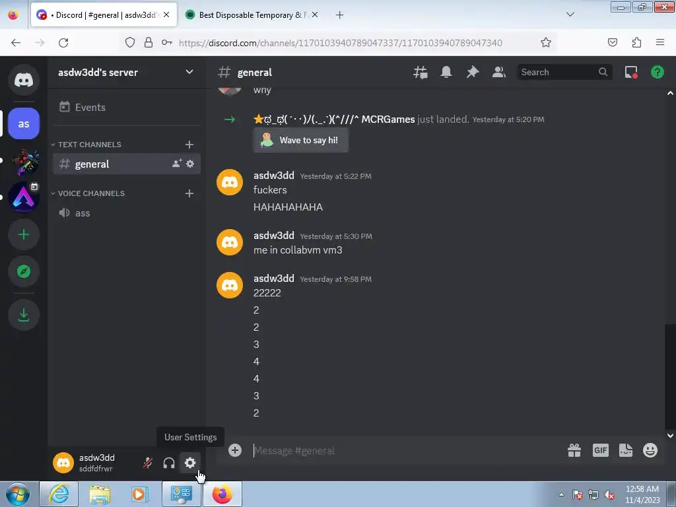Open Discord direct messages home icon
Screen dimensions: 676x507
click(24, 80)
